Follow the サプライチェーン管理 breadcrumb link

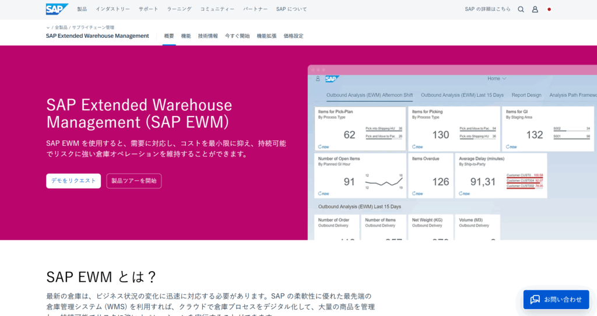[x=93, y=27]
